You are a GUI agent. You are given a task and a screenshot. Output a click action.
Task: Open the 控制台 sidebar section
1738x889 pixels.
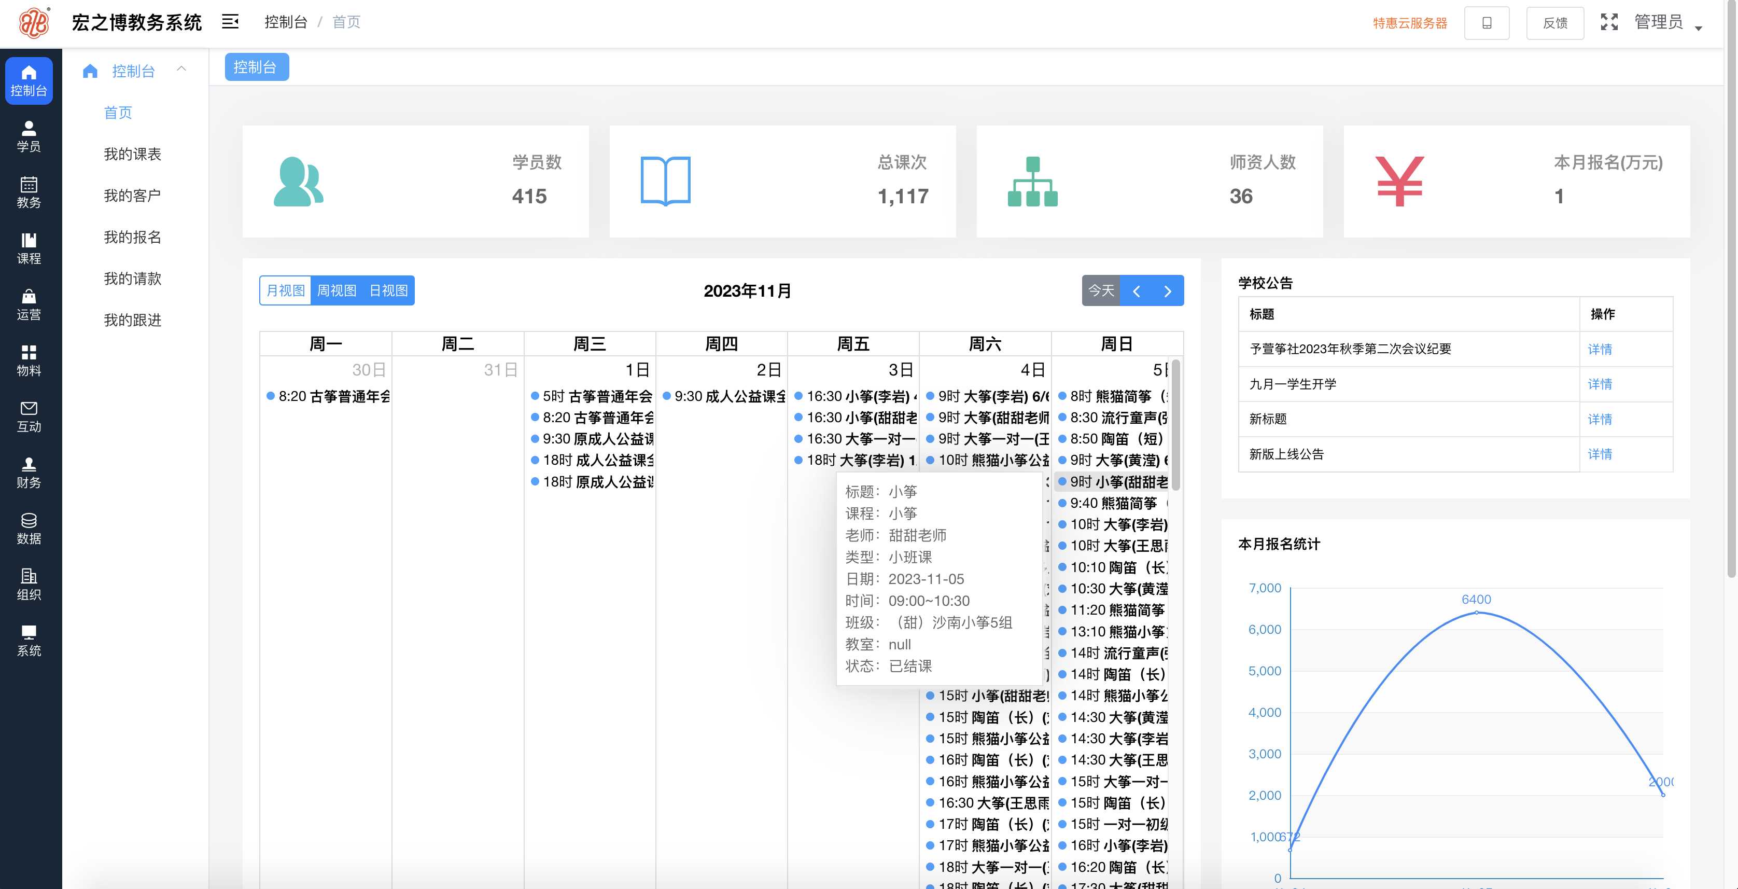pos(29,80)
